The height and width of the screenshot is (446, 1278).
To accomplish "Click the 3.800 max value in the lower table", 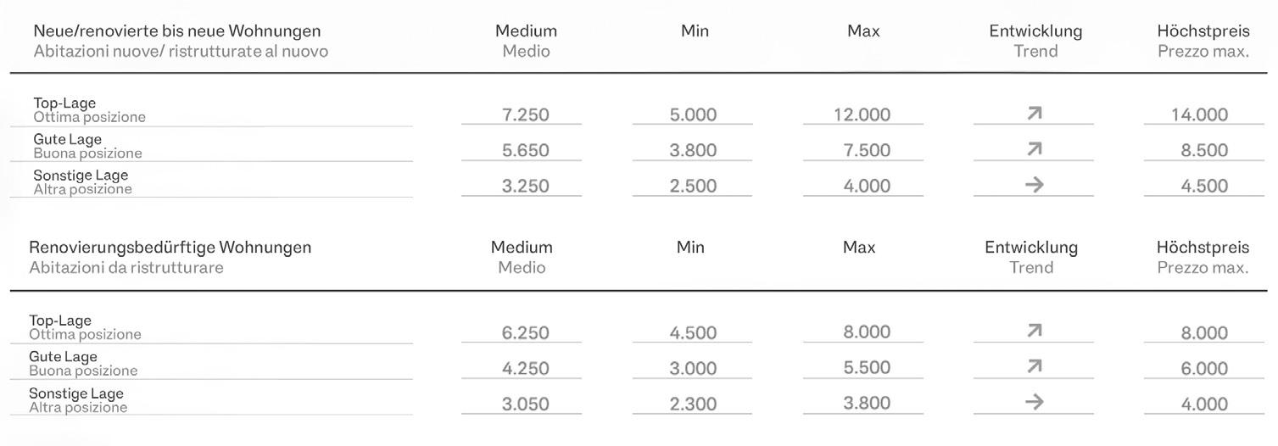I will point(867,404).
